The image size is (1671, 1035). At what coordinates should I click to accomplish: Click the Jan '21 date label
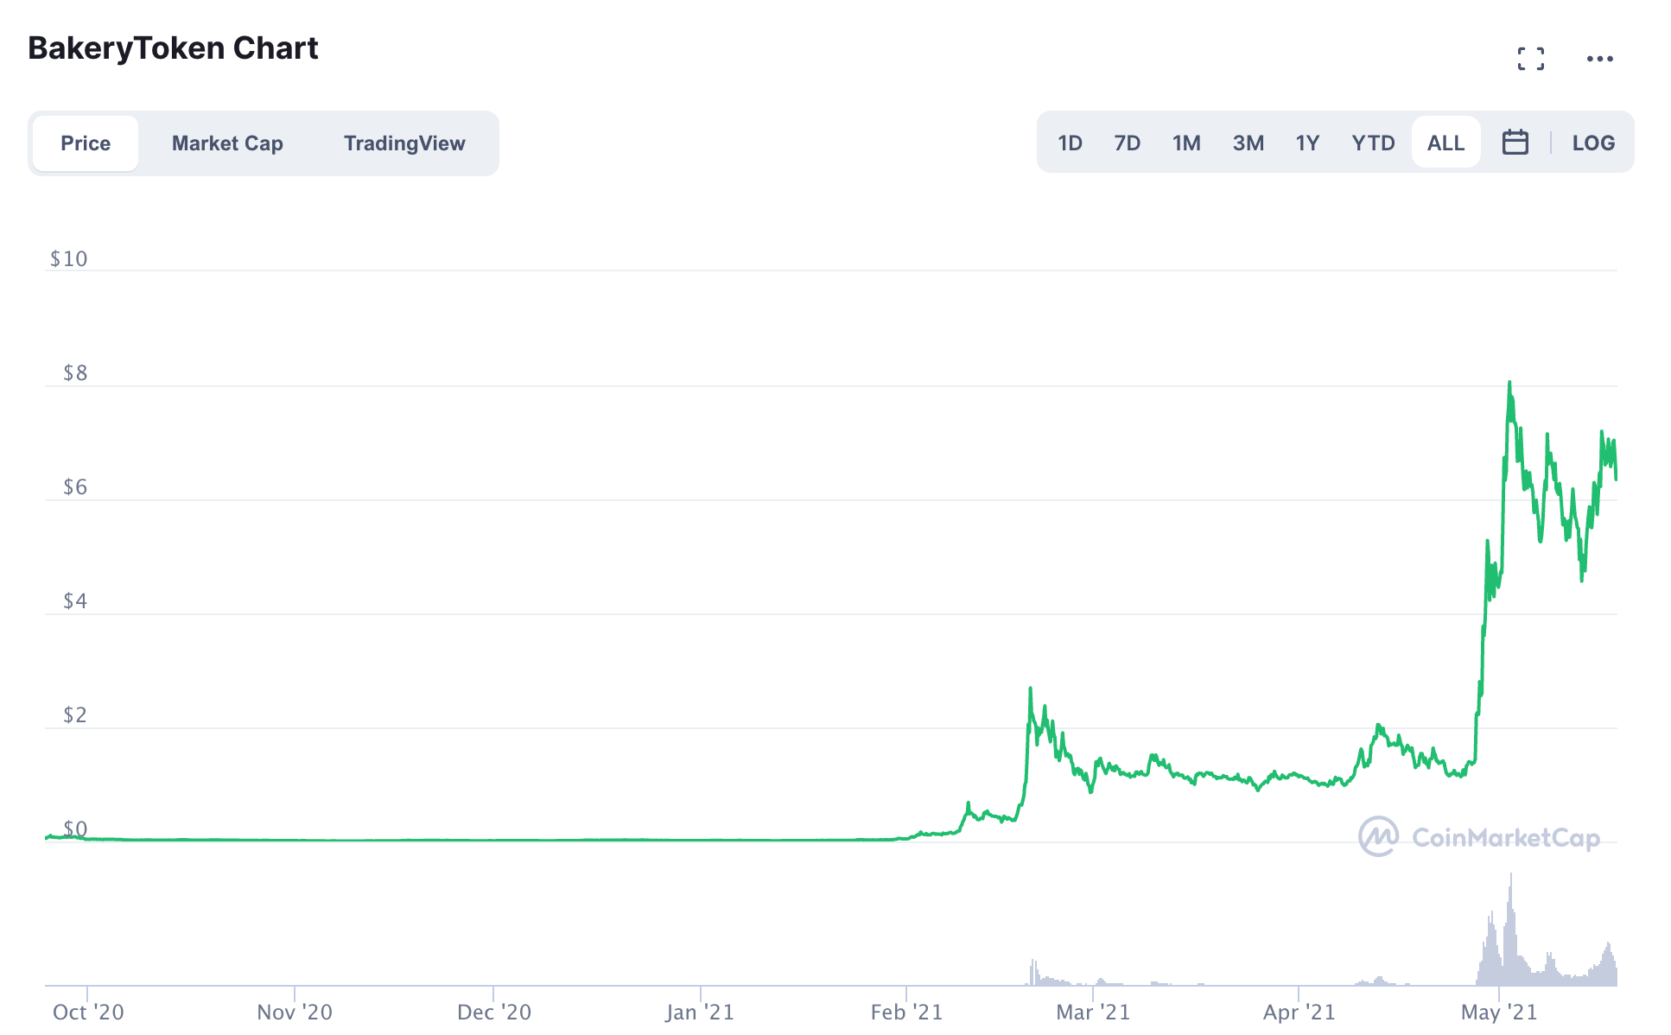(x=700, y=1012)
